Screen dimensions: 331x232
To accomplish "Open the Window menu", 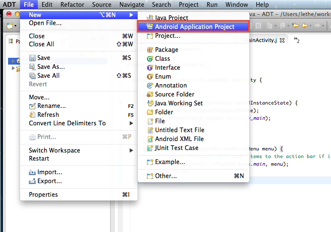I will click(237, 4).
